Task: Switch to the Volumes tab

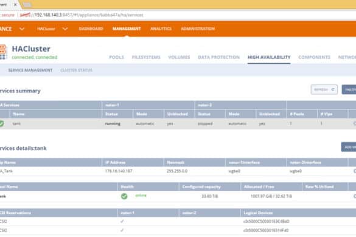Action: tap(179, 57)
